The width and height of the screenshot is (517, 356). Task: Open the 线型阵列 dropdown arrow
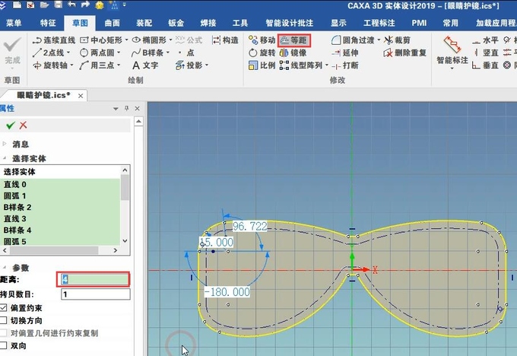click(327, 65)
